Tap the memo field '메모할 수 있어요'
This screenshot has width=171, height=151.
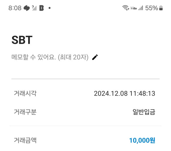click(x=50, y=57)
